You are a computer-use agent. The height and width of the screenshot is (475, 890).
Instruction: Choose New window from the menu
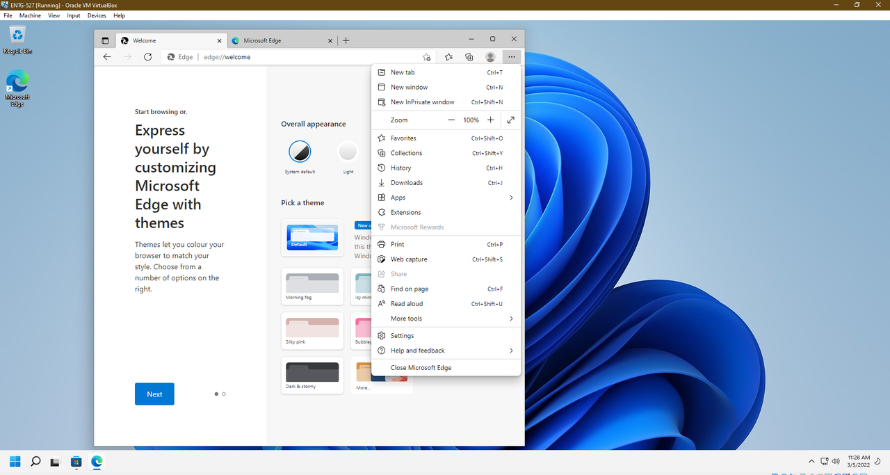446,87
